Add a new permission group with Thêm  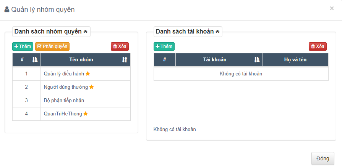(23, 46)
